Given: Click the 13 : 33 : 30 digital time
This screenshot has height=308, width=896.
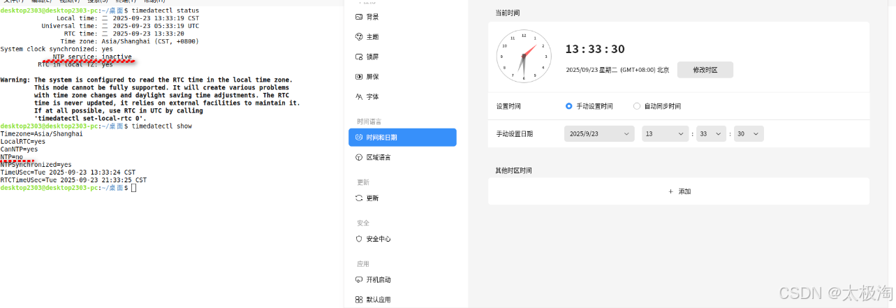Looking at the screenshot, I should 595,49.
